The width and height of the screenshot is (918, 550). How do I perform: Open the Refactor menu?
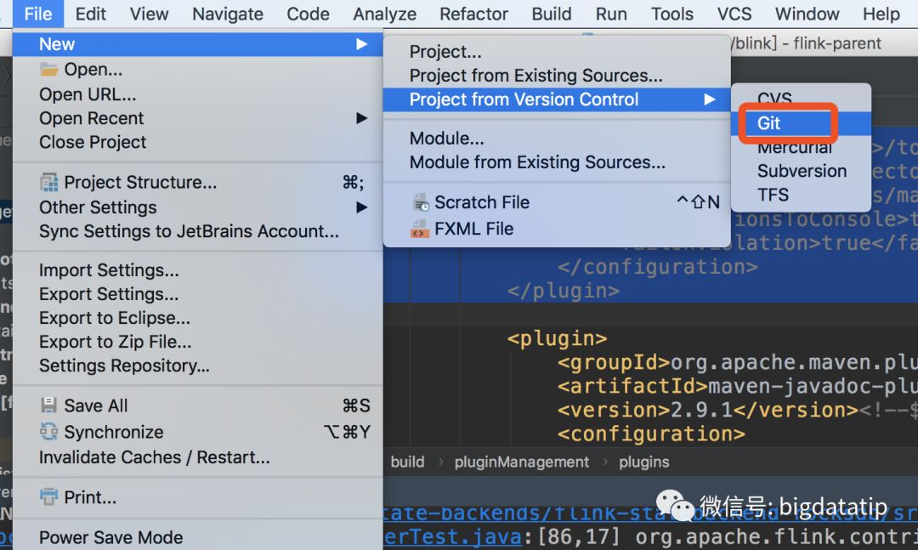[x=473, y=14]
